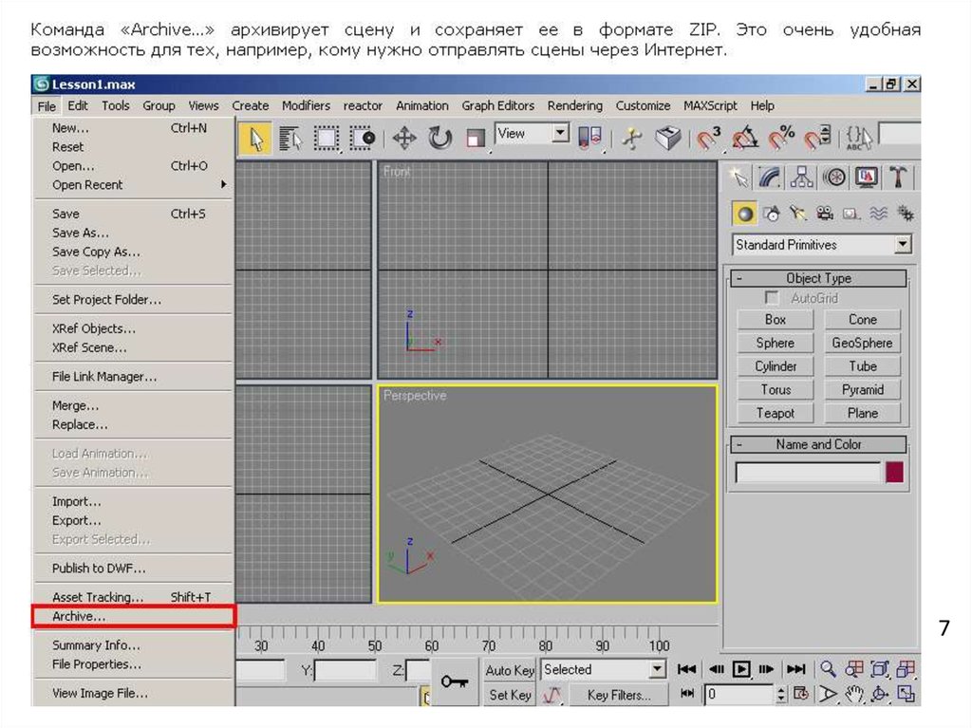Create a Teapot primitive button
The image size is (972, 728).
point(776,413)
